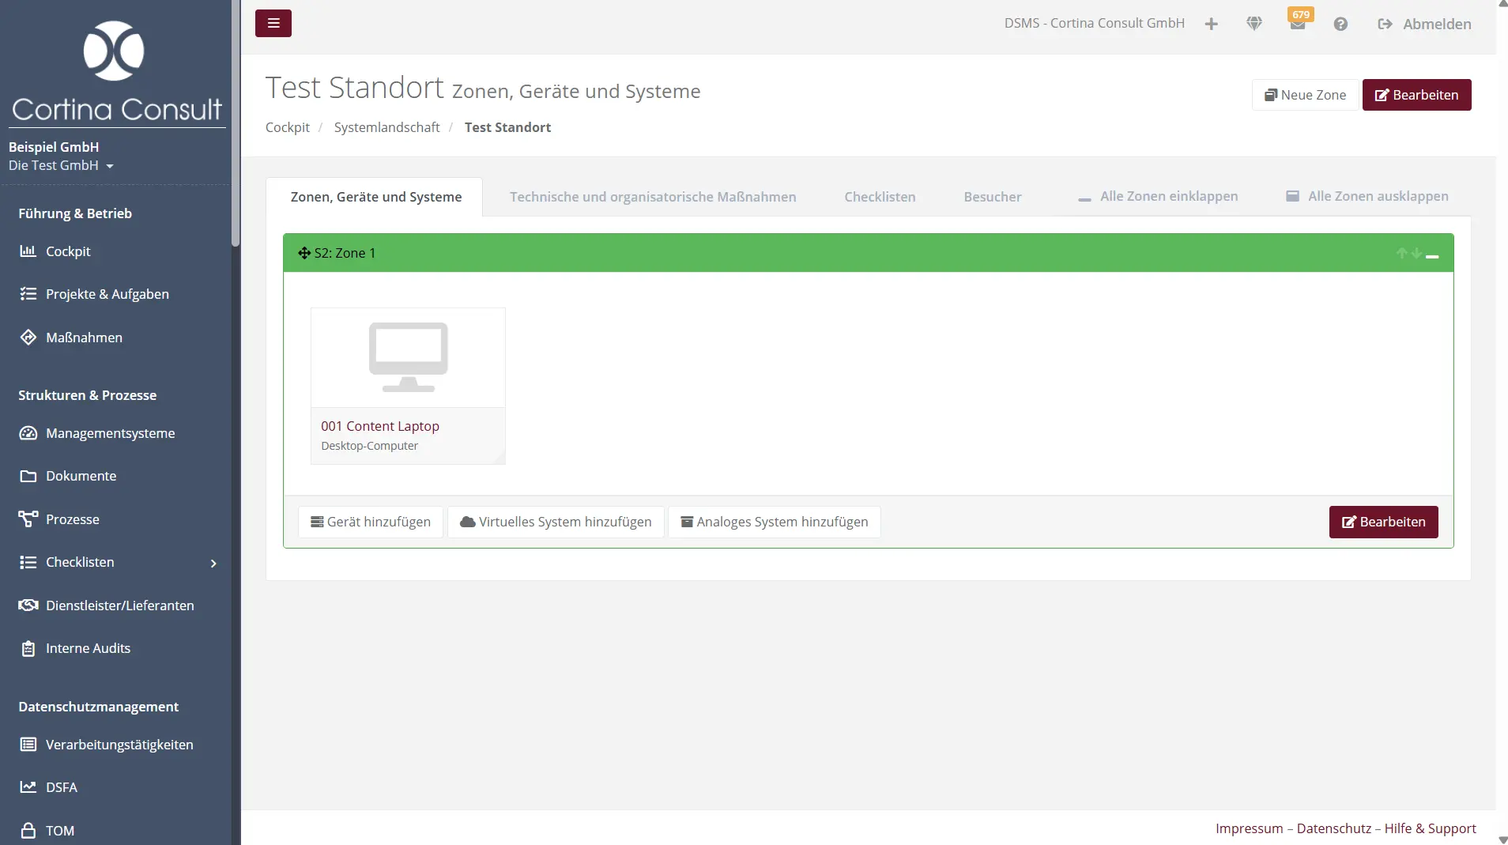
Task: Click the Cortina Consult logo
Action: (x=116, y=73)
